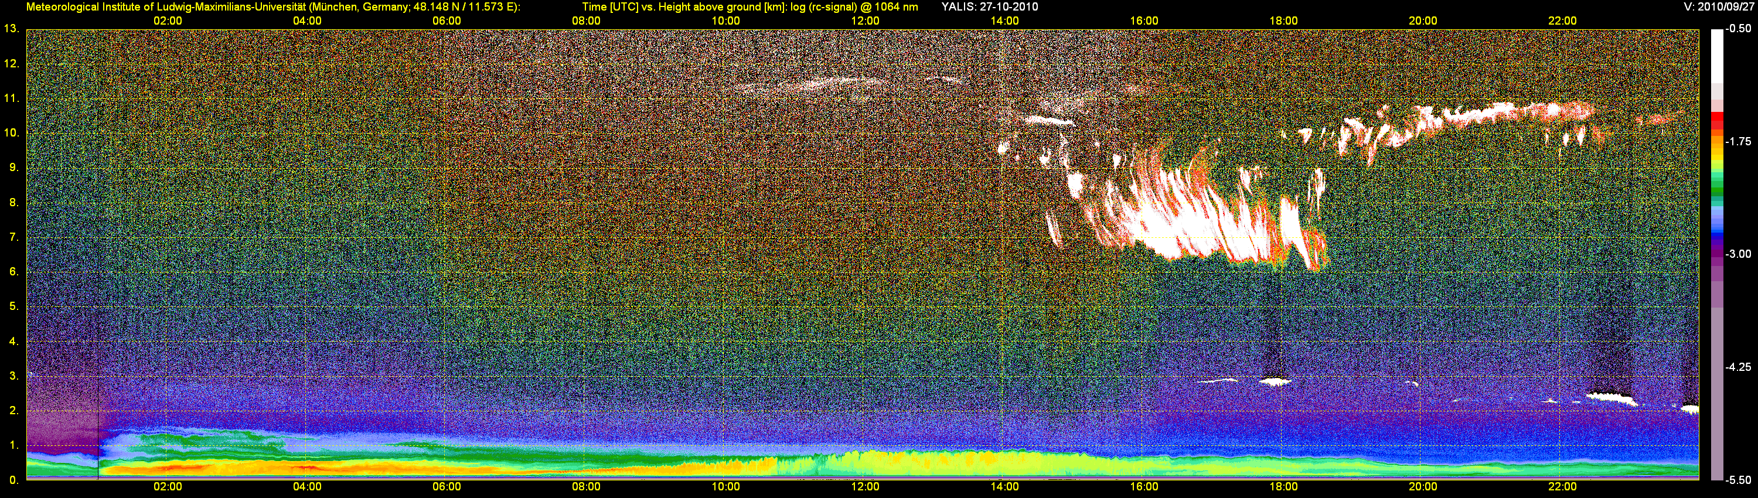Click the 4. height axis label
Image resolution: width=1758 pixels, height=498 pixels.
(14, 341)
